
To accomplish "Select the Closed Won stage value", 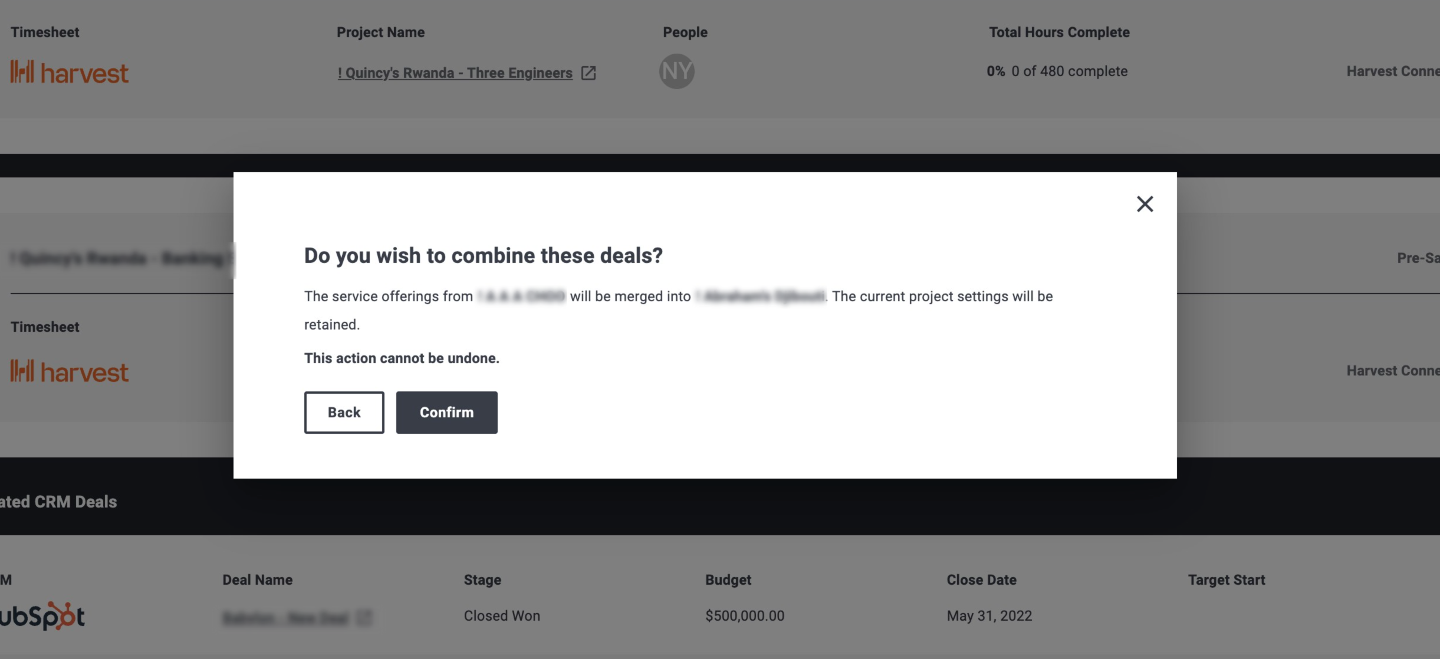I will [x=502, y=615].
